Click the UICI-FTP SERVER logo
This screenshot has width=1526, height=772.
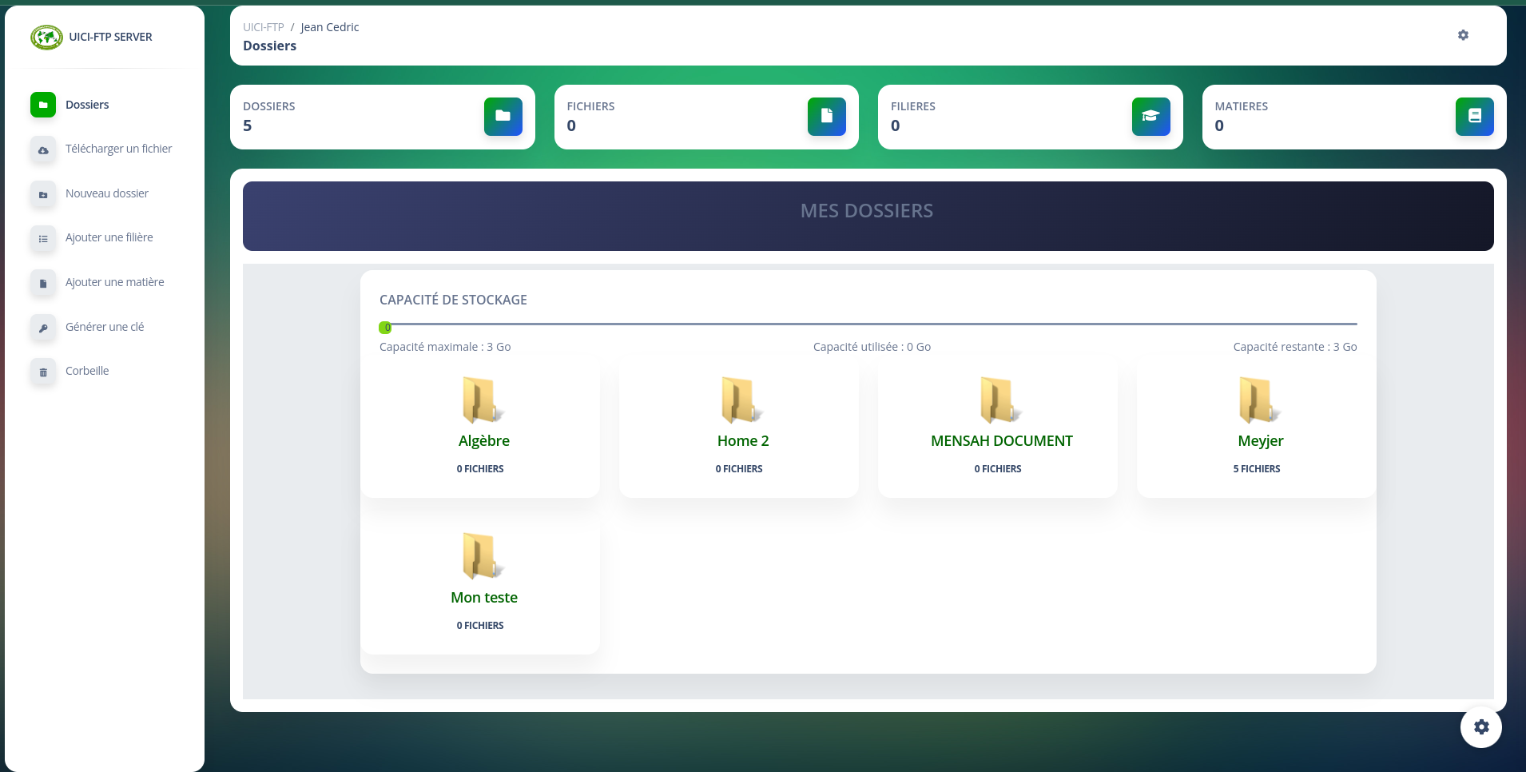[47, 37]
